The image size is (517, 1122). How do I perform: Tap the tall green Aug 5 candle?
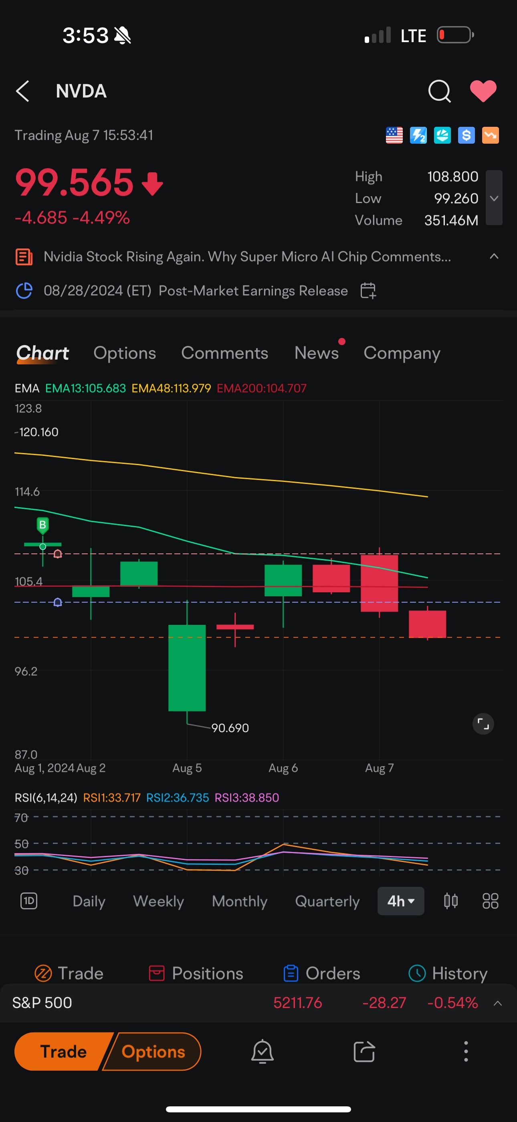click(x=187, y=667)
